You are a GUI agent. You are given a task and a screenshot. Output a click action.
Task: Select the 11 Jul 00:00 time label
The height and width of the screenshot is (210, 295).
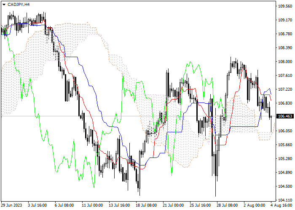[x=92, y=205]
